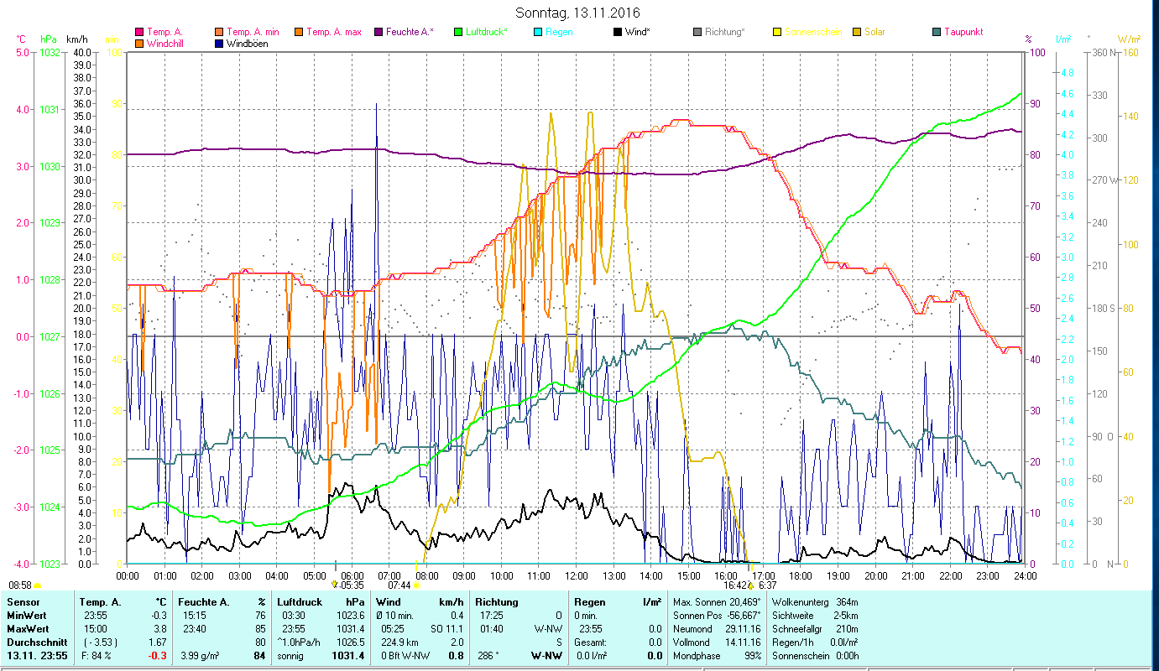Click the 00:00 time axis label

128,575
